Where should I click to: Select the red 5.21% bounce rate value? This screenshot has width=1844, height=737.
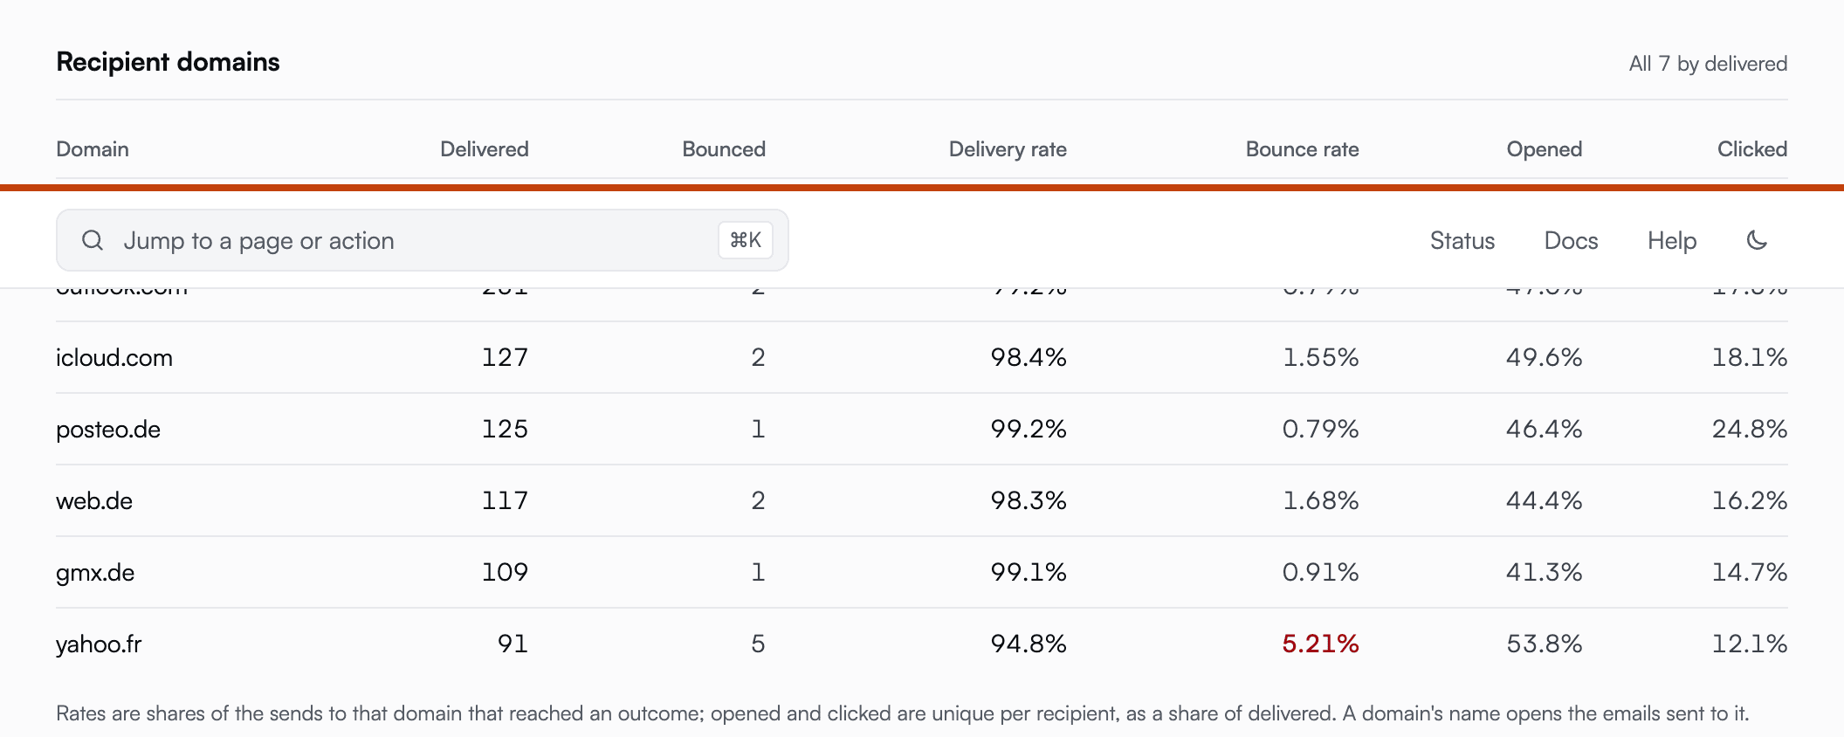(1320, 644)
